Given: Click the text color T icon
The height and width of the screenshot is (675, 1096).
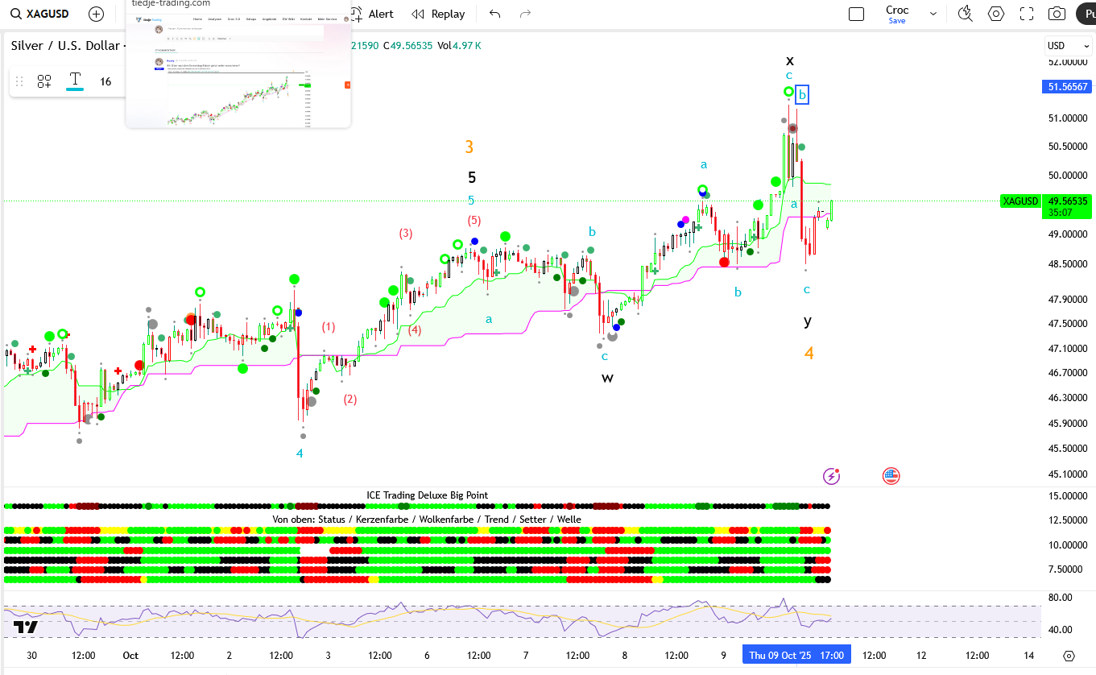Looking at the screenshot, I should point(75,80).
